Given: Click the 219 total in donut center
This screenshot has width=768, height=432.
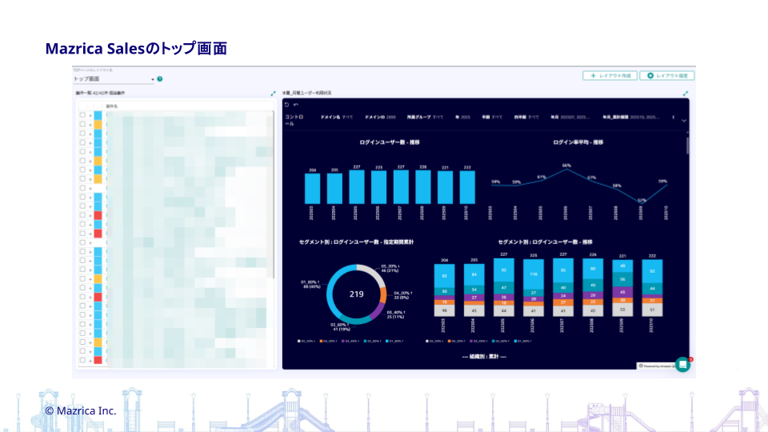Looking at the screenshot, I should (357, 294).
